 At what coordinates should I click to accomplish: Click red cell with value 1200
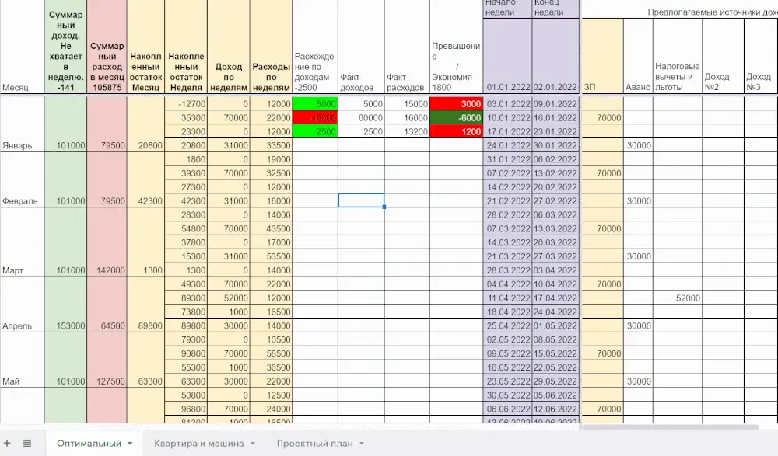(x=456, y=131)
